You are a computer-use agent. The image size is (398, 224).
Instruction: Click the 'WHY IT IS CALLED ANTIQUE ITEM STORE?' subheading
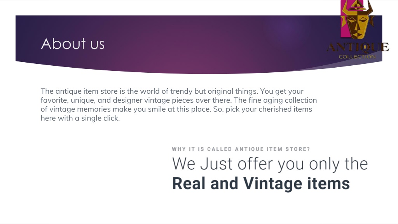(x=241, y=149)
